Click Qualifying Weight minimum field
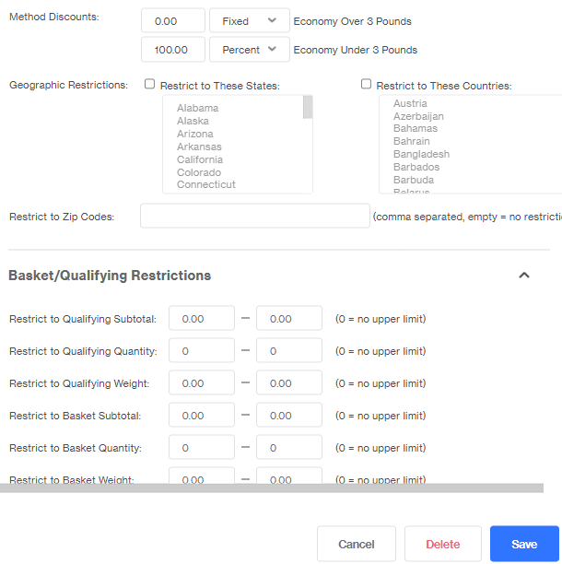 [202, 383]
